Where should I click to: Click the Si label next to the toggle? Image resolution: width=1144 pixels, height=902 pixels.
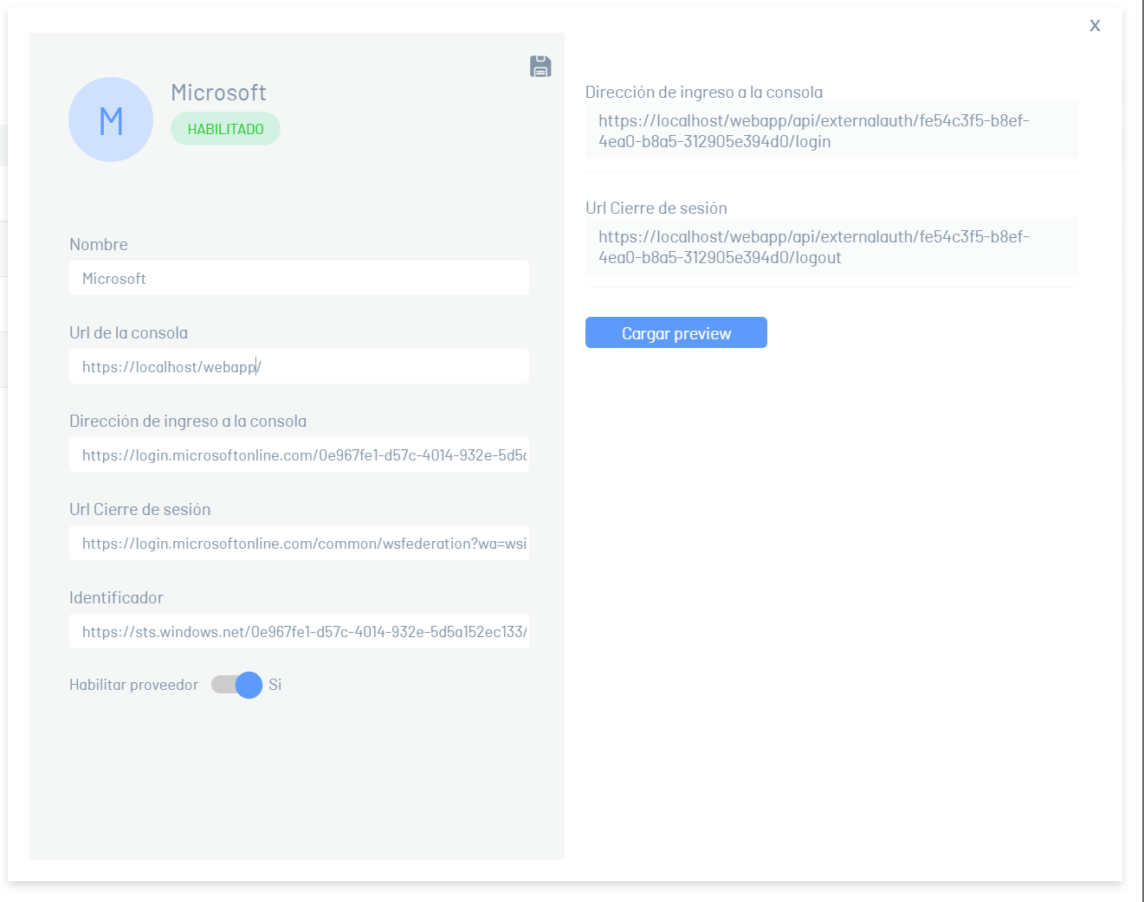click(x=275, y=685)
